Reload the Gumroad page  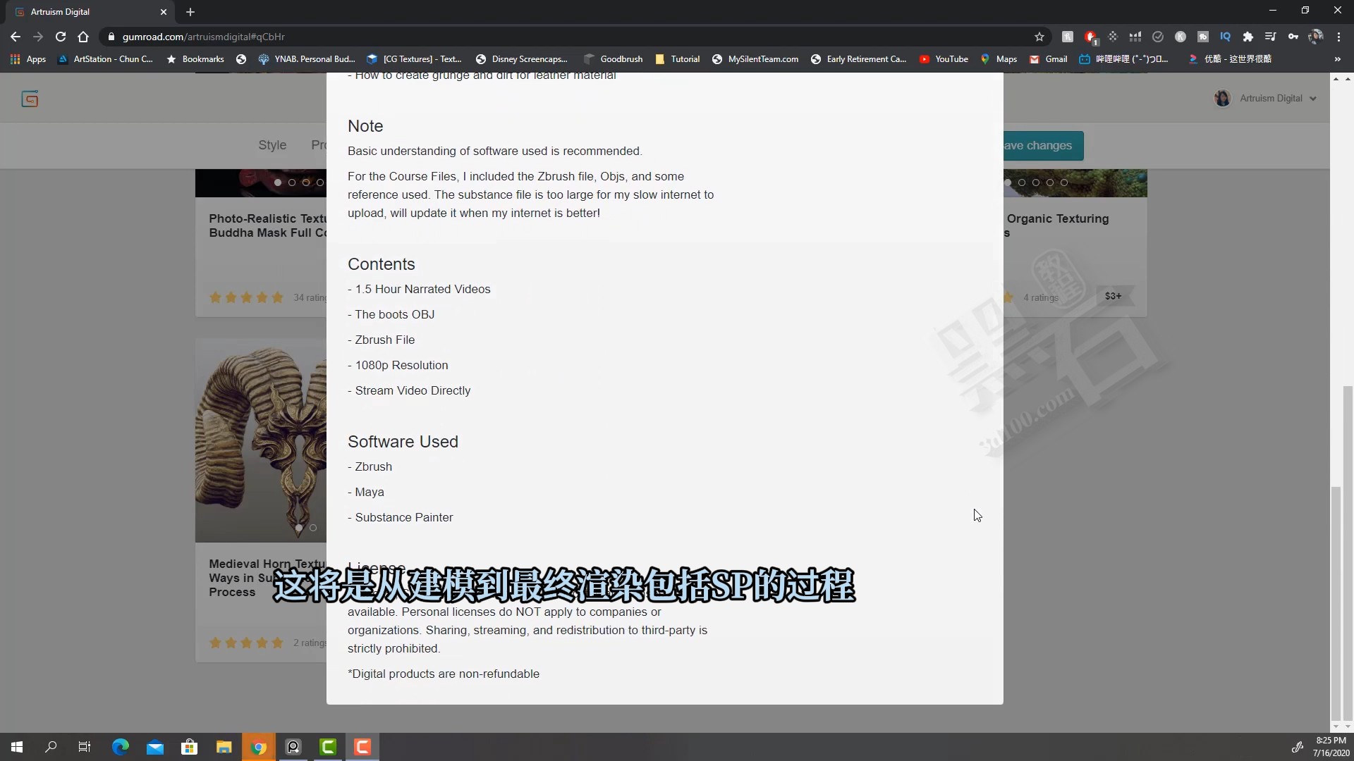[61, 37]
